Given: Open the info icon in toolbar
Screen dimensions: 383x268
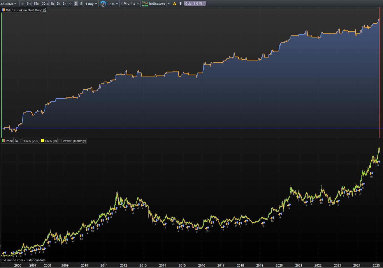Looking at the screenshot, I should click(180, 3).
